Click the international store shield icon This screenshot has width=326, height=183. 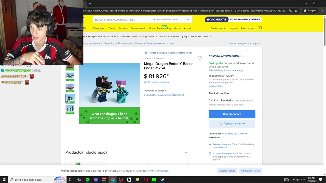click(x=146, y=53)
